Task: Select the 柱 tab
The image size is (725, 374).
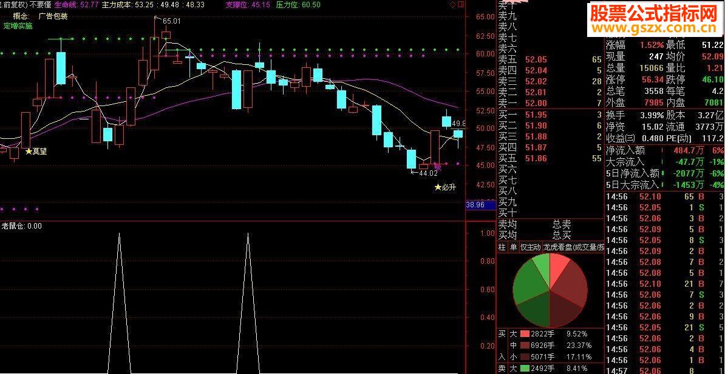Action: pyautogui.click(x=502, y=247)
